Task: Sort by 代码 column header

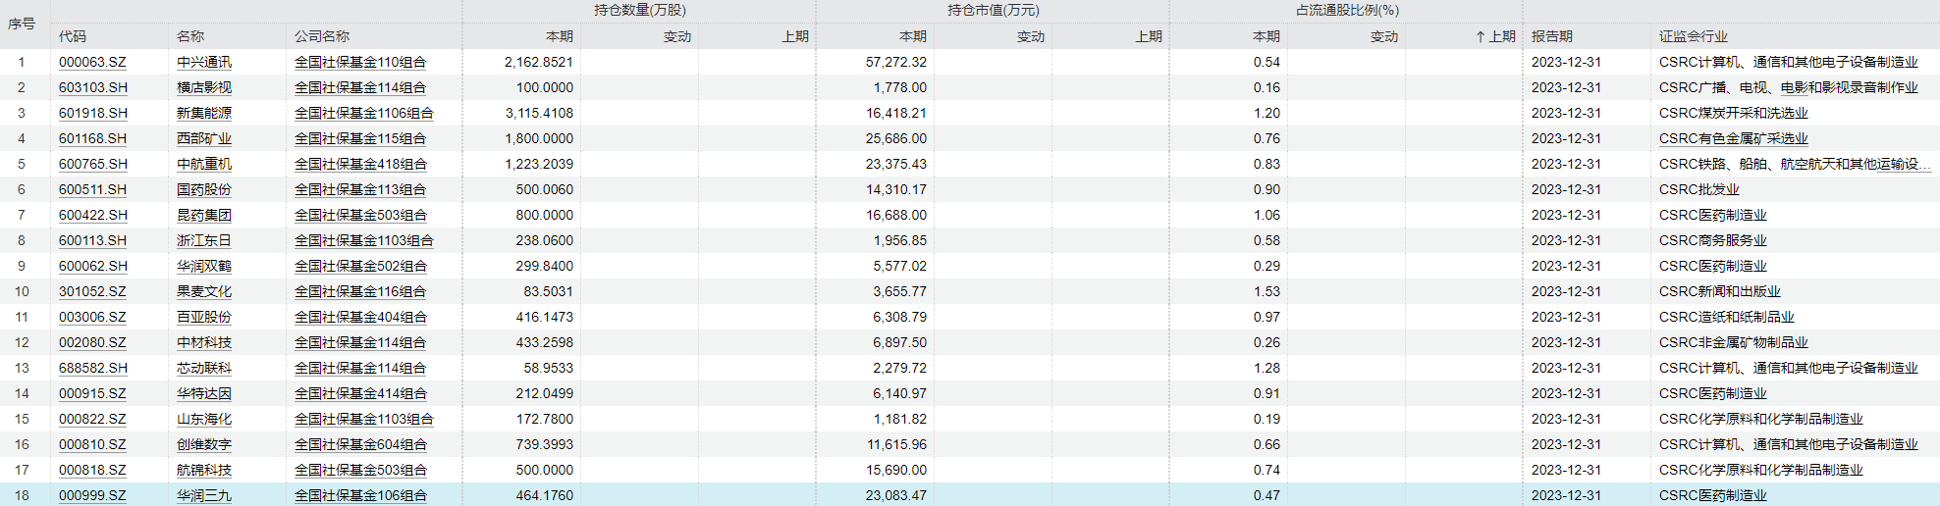Action: click(73, 36)
